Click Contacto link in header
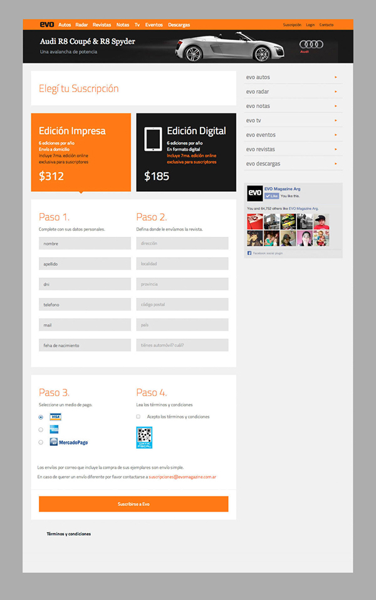Screen dimensions: 376x600 tap(326, 25)
